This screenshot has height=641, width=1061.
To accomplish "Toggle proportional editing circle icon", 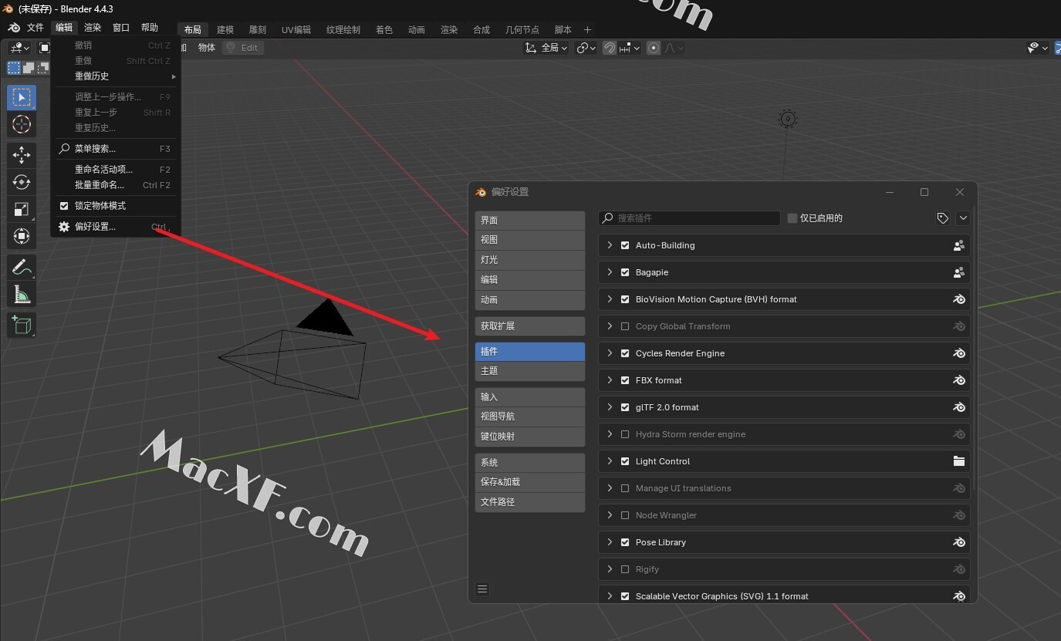I will click(x=654, y=48).
